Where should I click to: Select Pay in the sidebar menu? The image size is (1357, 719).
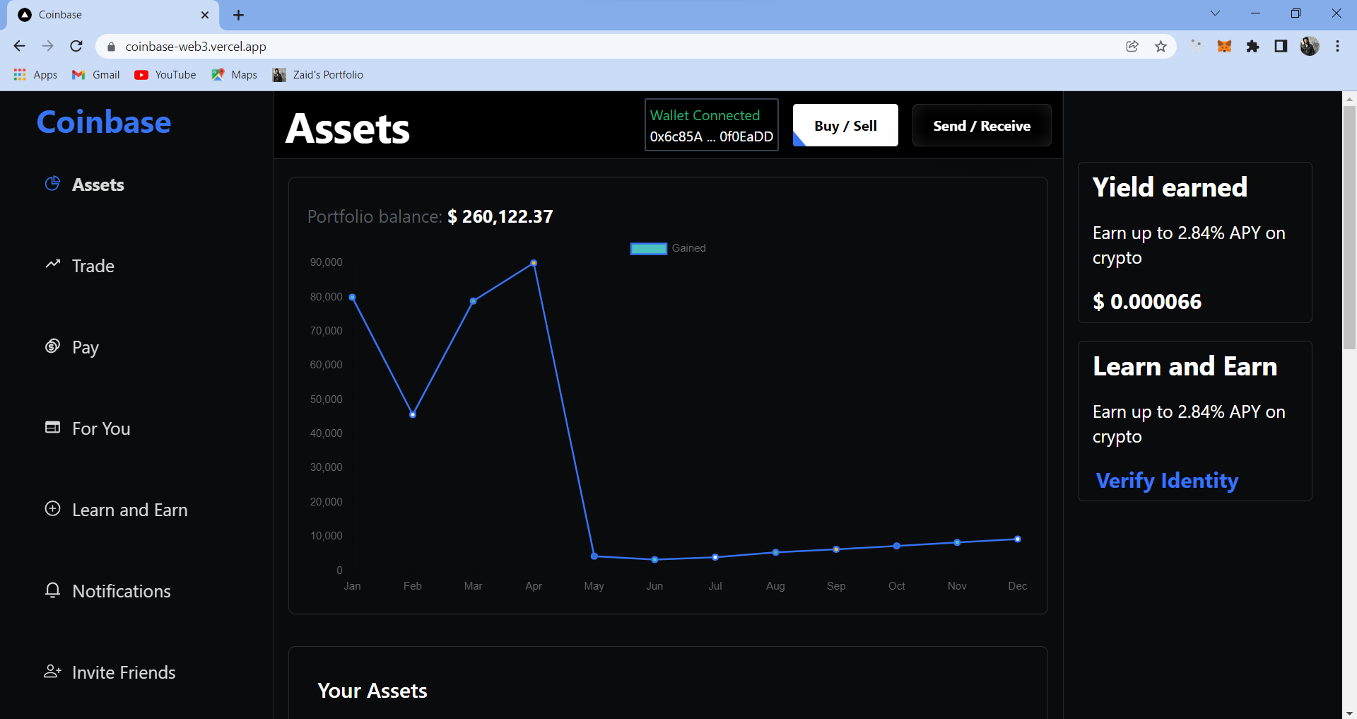click(x=86, y=347)
